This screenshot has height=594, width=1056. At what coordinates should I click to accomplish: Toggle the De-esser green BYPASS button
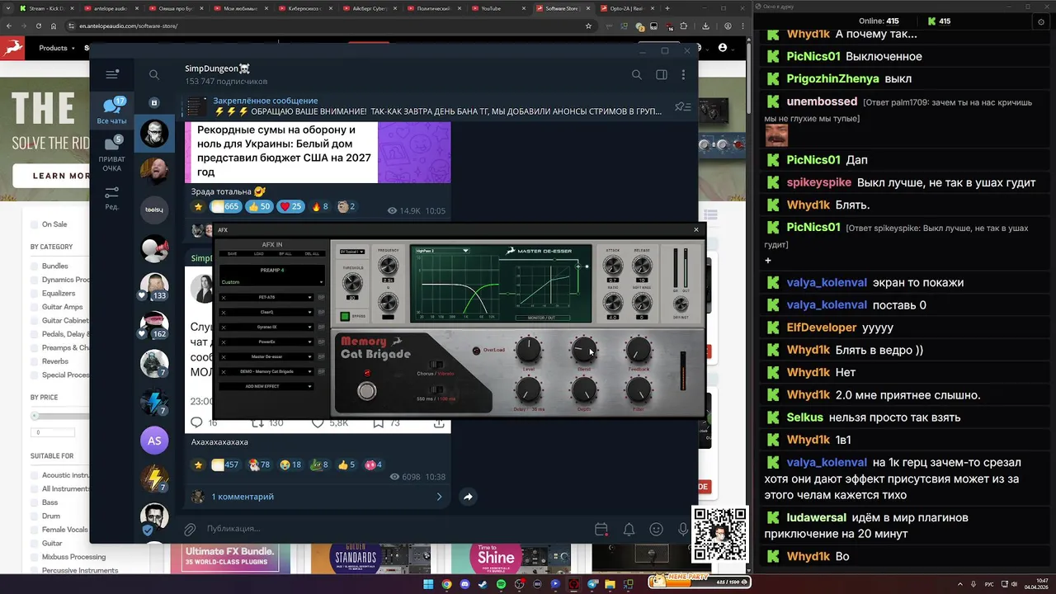pos(345,316)
